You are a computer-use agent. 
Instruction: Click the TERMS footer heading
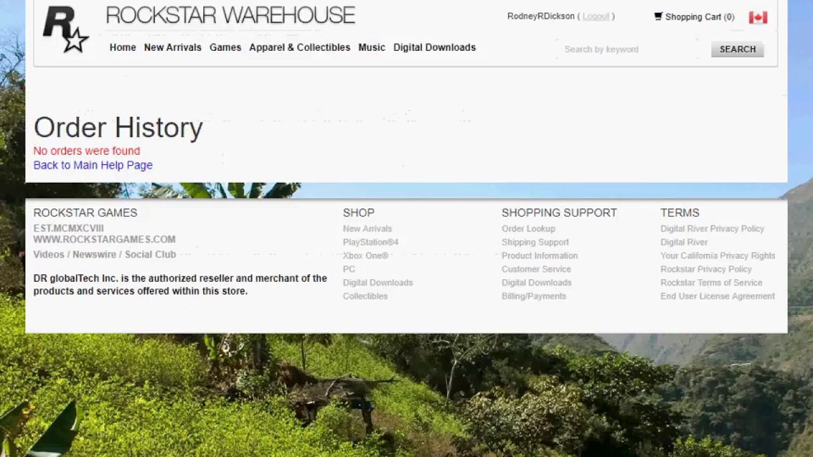click(680, 213)
